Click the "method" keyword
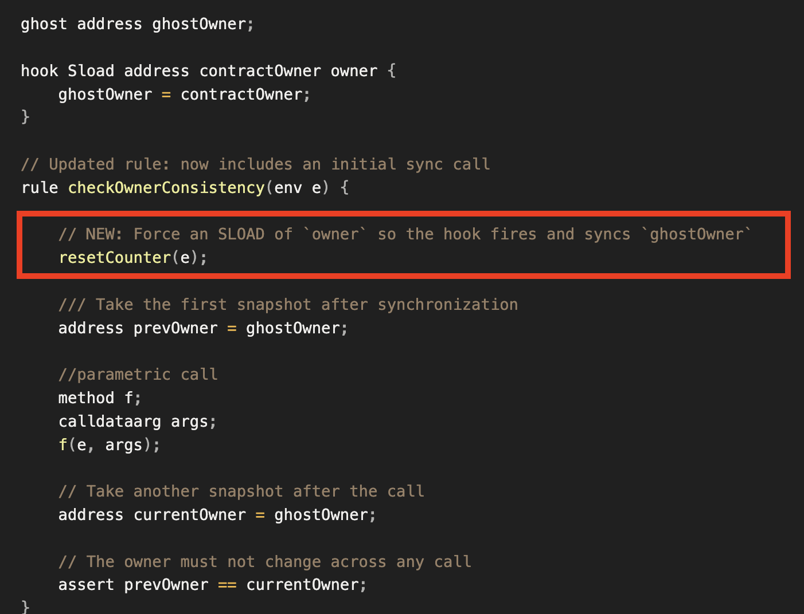The height and width of the screenshot is (614, 804). [86, 398]
